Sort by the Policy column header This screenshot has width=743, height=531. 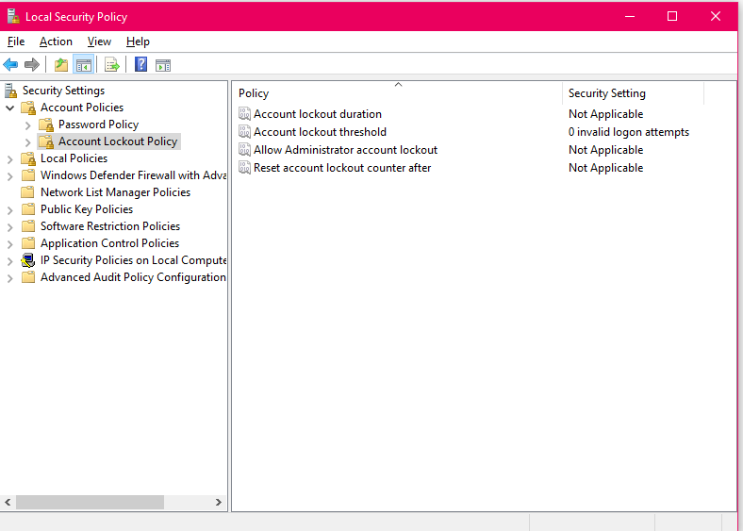[398, 93]
